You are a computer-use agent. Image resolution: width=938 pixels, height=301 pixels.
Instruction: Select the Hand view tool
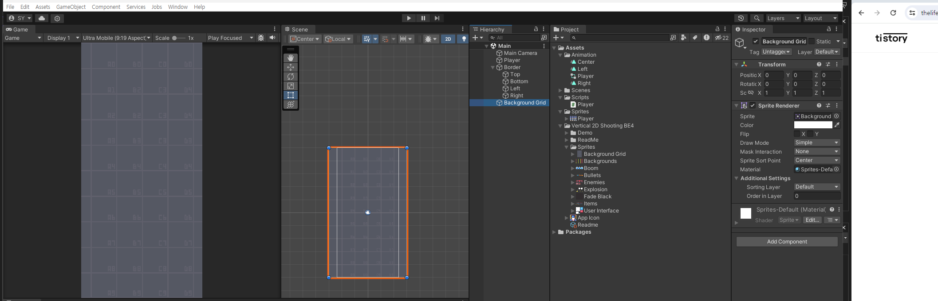[291, 58]
